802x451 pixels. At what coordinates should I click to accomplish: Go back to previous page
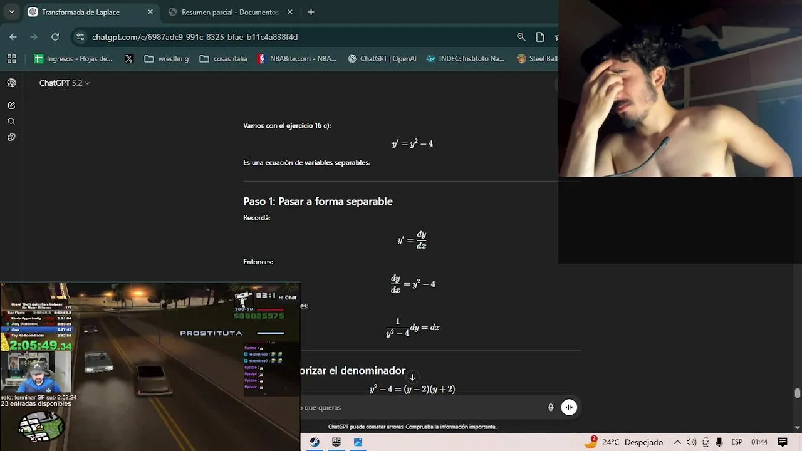(13, 37)
